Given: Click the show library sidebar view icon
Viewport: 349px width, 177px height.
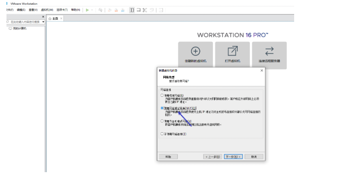Looking at the screenshot, I should [x=132, y=10].
